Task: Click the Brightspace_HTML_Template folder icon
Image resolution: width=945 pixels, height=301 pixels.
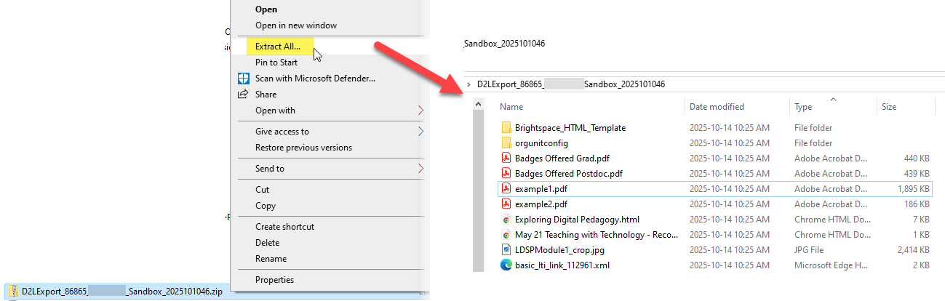Action: [506, 128]
